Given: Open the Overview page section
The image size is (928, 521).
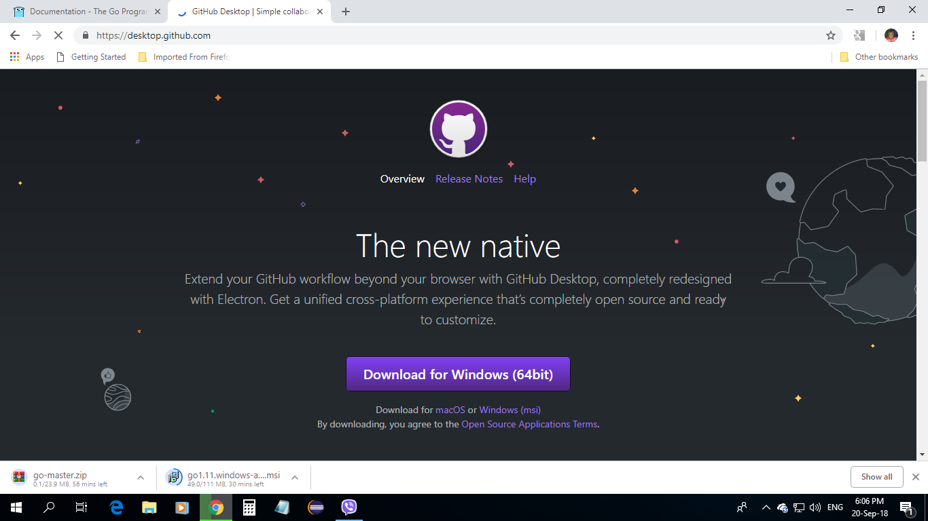Looking at the screenshot, I should pyautogui.click(x=402, y=179).
